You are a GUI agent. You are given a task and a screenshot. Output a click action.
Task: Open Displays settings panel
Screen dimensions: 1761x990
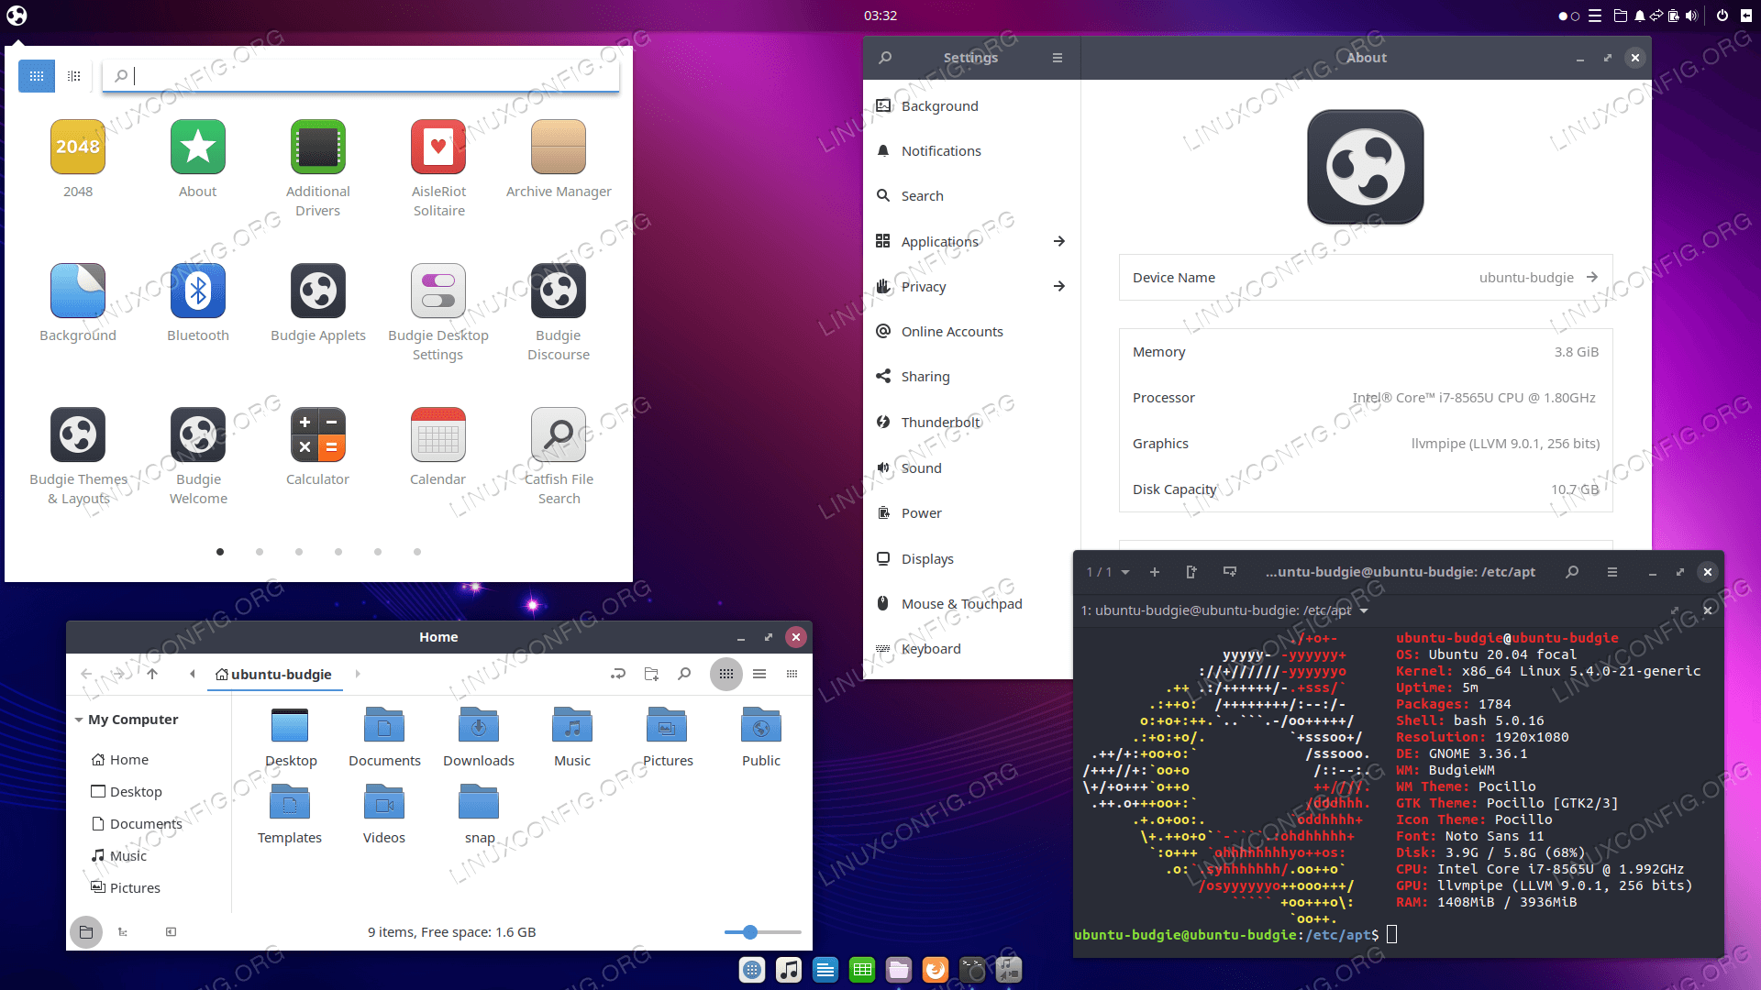(971, 558)
